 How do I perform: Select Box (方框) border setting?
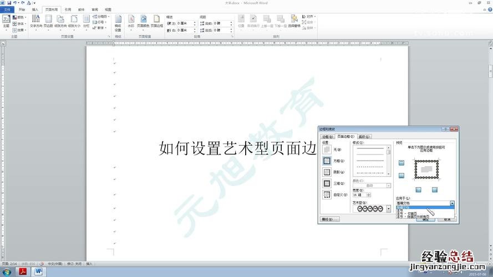(x=334, y=161)
